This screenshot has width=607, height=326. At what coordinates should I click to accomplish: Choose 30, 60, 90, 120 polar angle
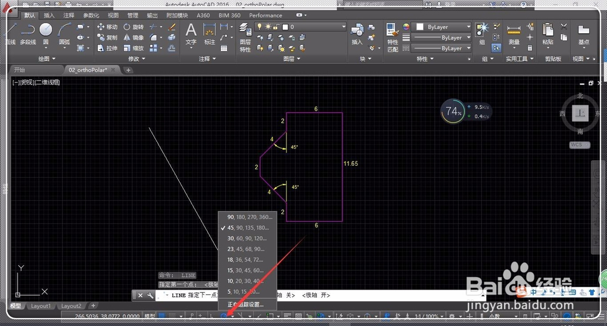click(248, 238)
